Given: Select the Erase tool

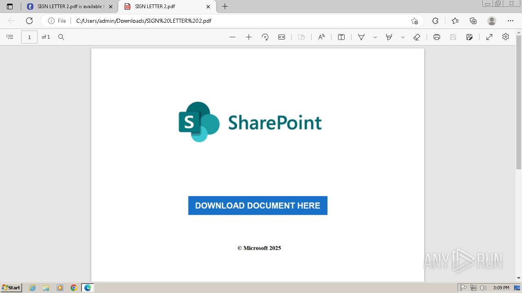Looking at the screenshot, I should [417, 37].
